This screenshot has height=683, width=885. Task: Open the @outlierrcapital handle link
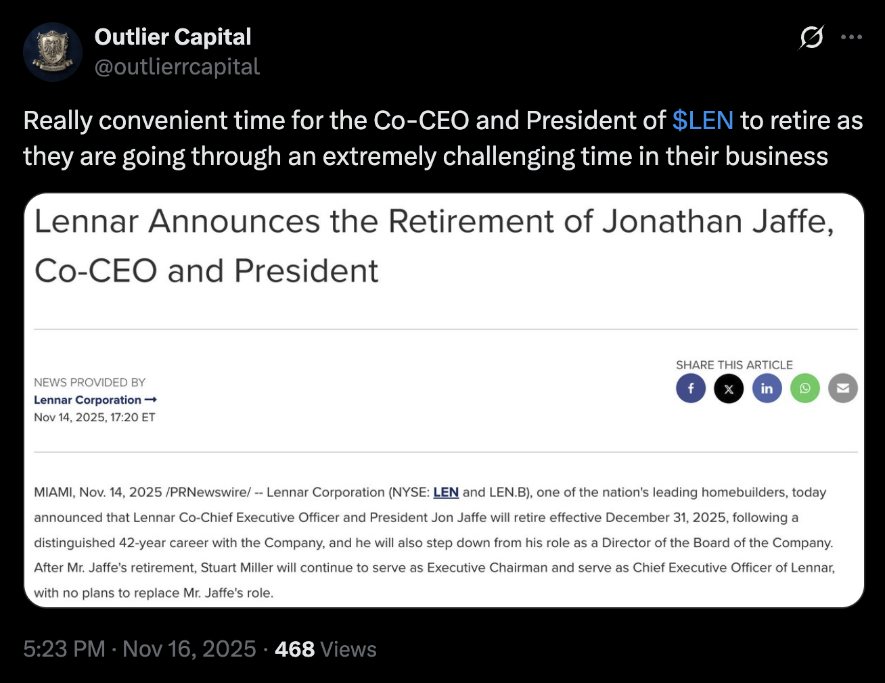point(177,67)
